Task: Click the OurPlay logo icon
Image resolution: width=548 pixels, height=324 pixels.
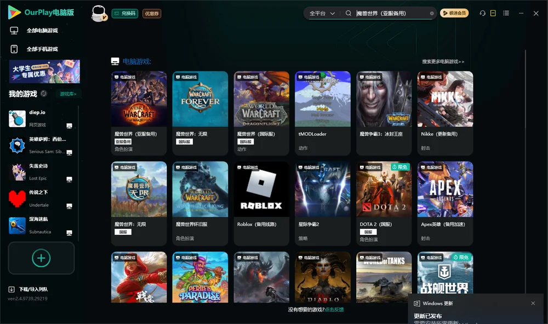Action: pyautogui.click(x=14, y=12)
